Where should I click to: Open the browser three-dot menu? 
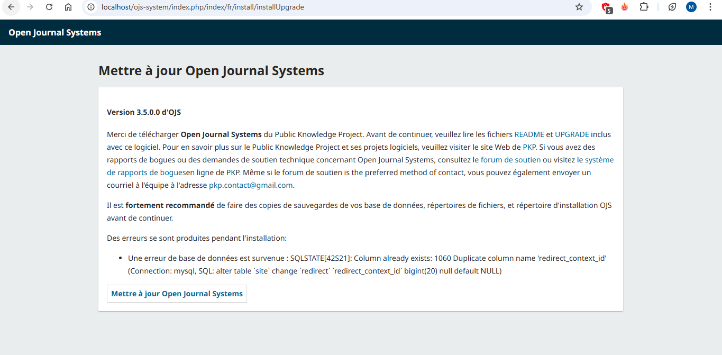point(710,7)
